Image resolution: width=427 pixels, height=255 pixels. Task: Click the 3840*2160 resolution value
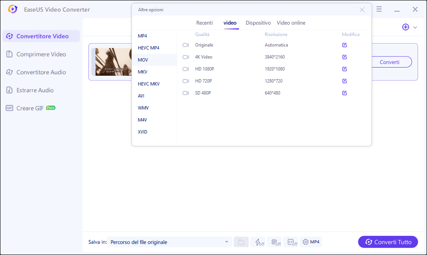click(275, 57)
